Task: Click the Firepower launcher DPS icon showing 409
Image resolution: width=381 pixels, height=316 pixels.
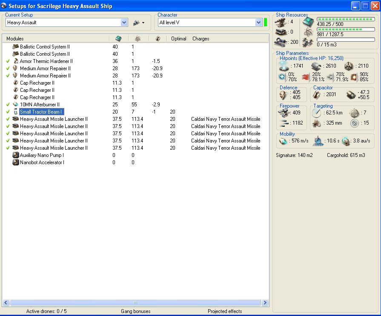Action: pyautogui.click(x=284, y=113)
